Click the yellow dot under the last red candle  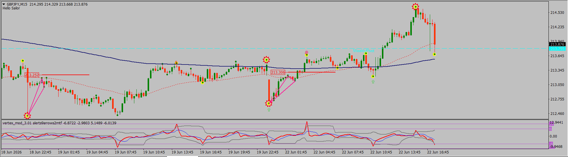tap(434, 54)
